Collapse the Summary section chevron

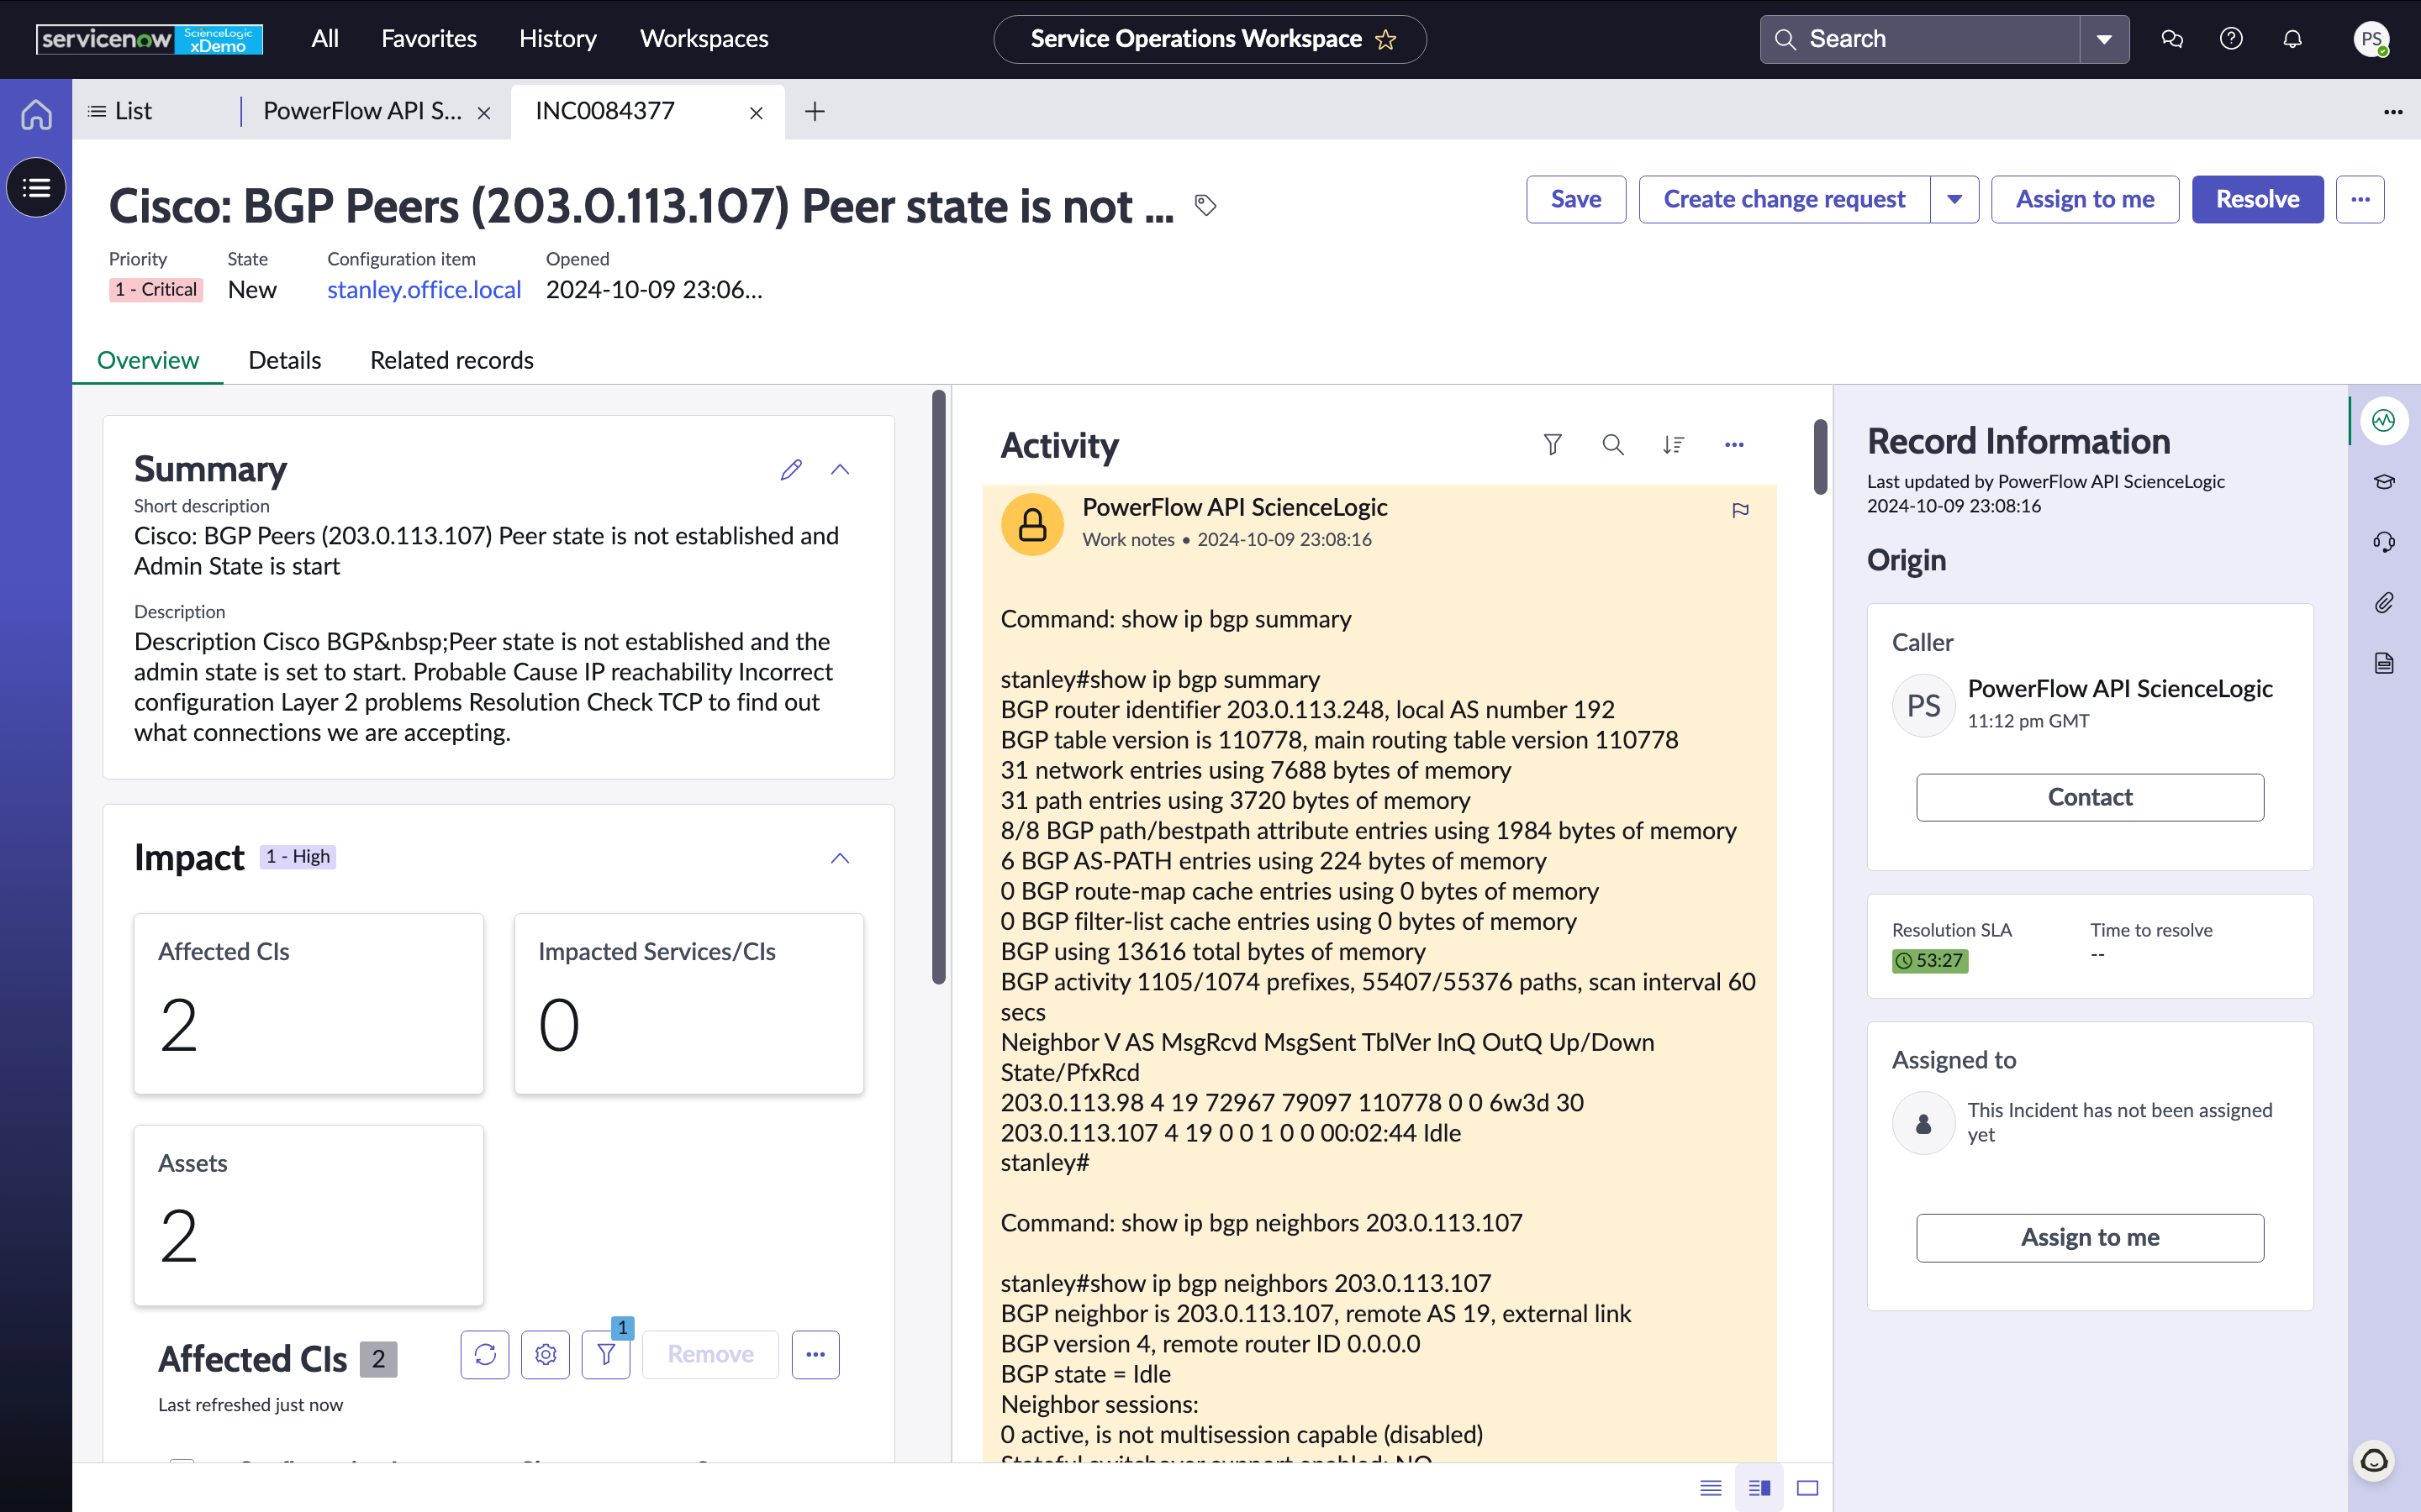tap(841, 469)
